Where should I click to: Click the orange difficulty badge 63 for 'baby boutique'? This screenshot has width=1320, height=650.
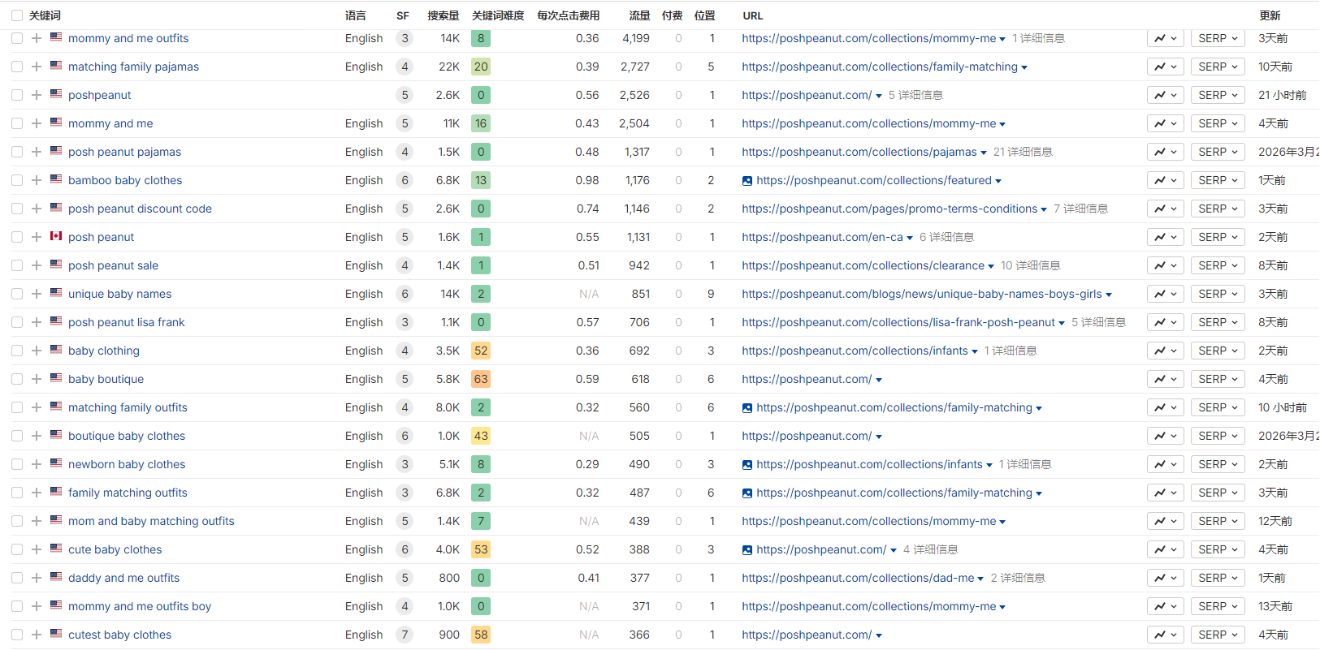click(x=481, y=379)
